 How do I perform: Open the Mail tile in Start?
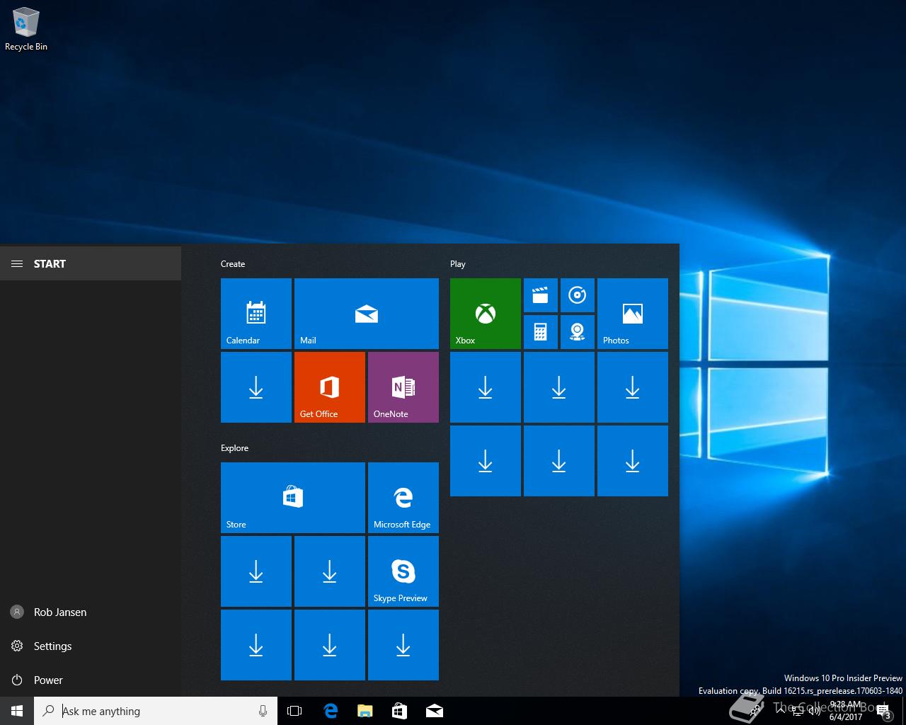click(x=367, y=314)
